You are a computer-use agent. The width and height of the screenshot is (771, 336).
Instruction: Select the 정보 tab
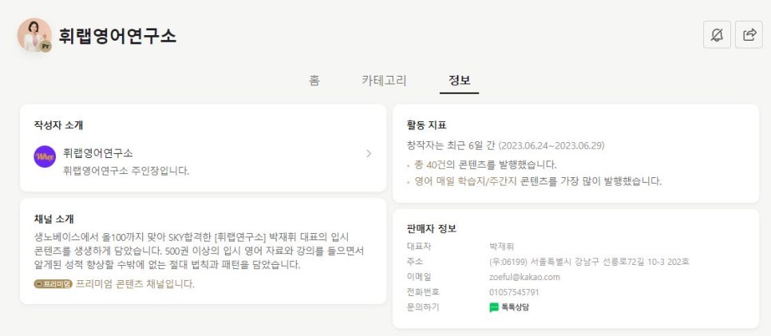click(x=459, y=80)
